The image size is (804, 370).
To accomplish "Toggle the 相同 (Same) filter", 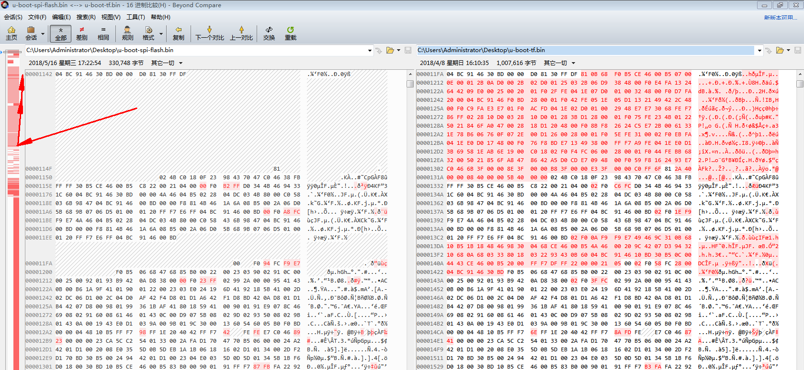I will (103, 33).
